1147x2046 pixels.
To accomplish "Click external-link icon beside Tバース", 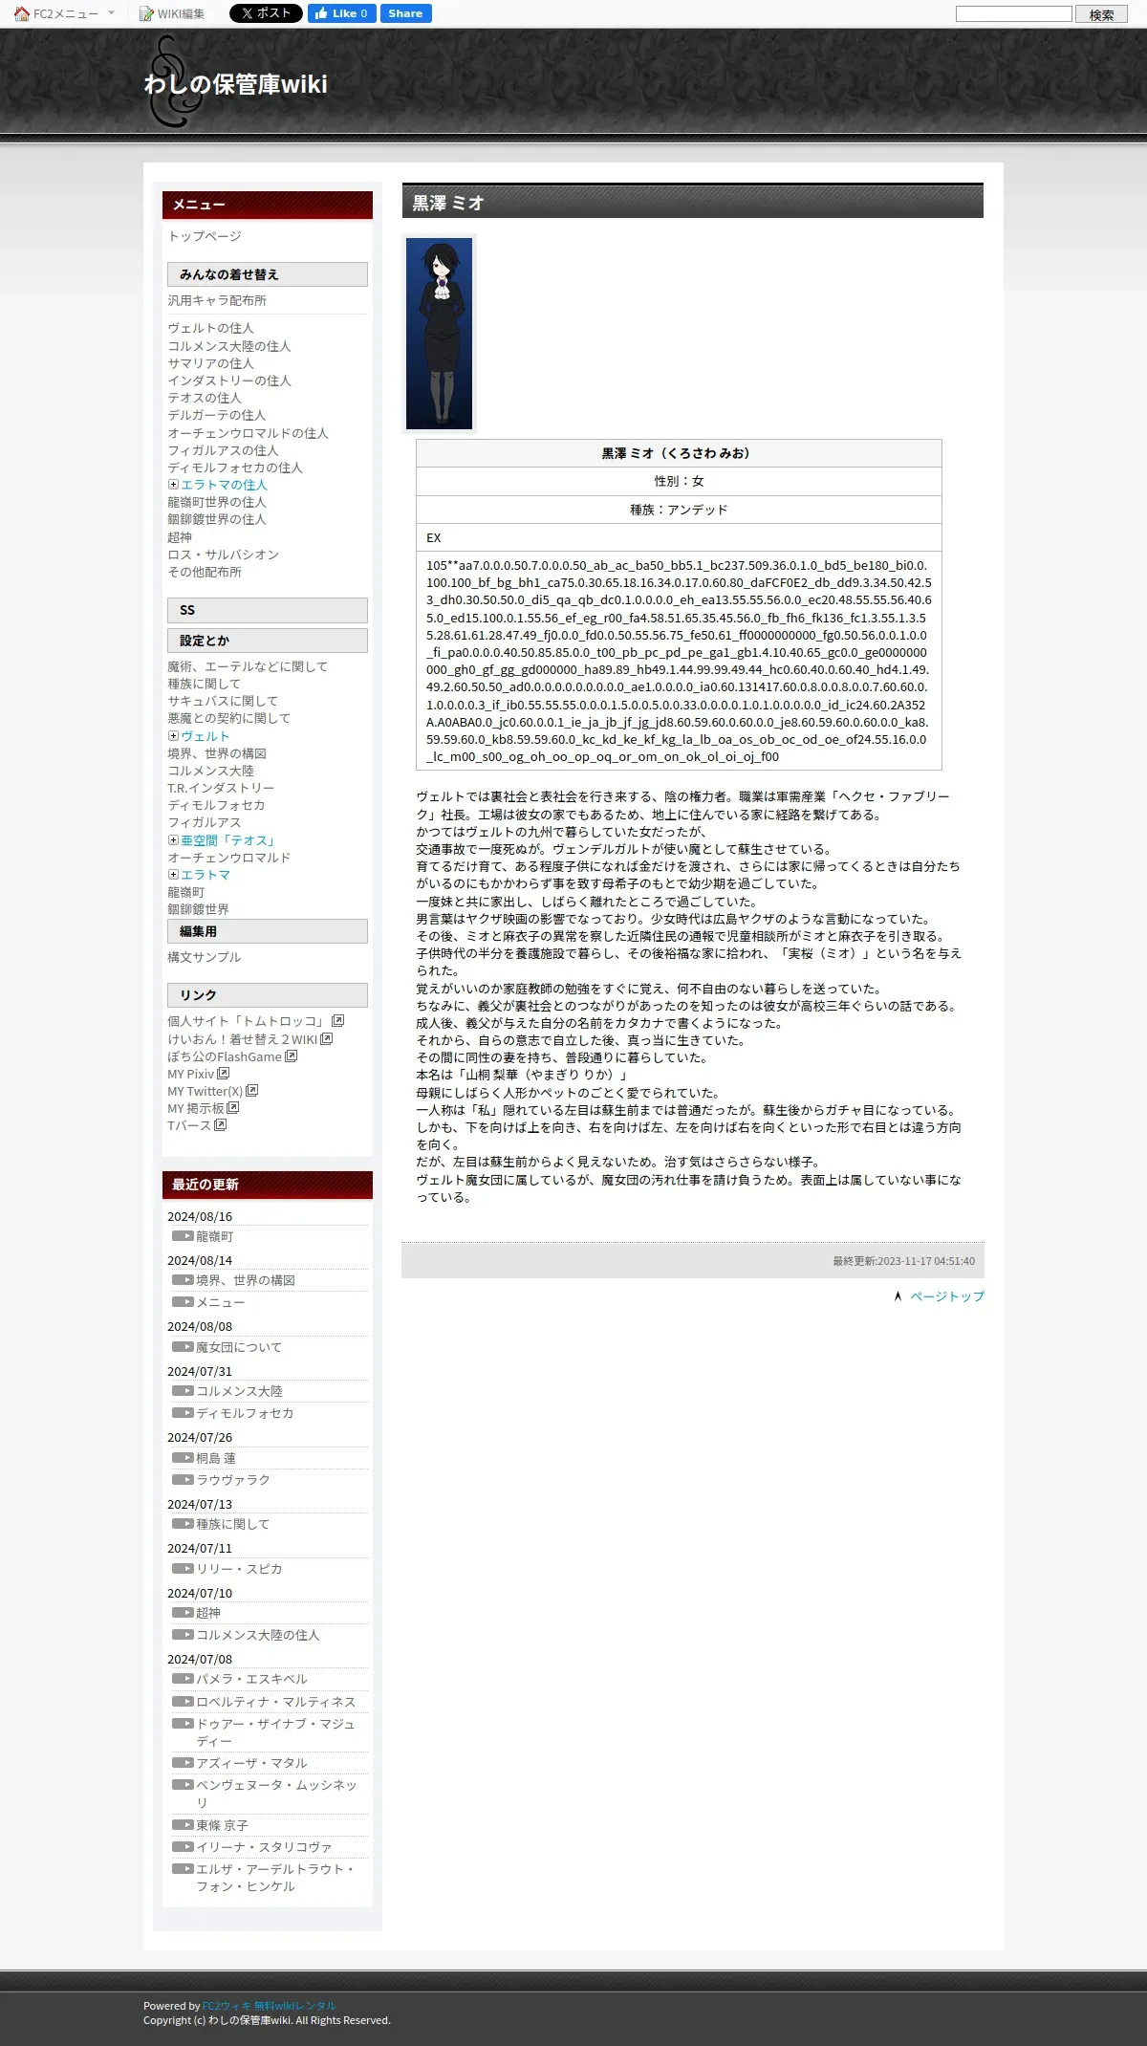I will pyautogui.click(x=220, y=1125).
